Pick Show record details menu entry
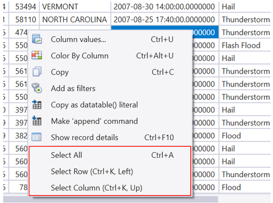 coord(110,138)
